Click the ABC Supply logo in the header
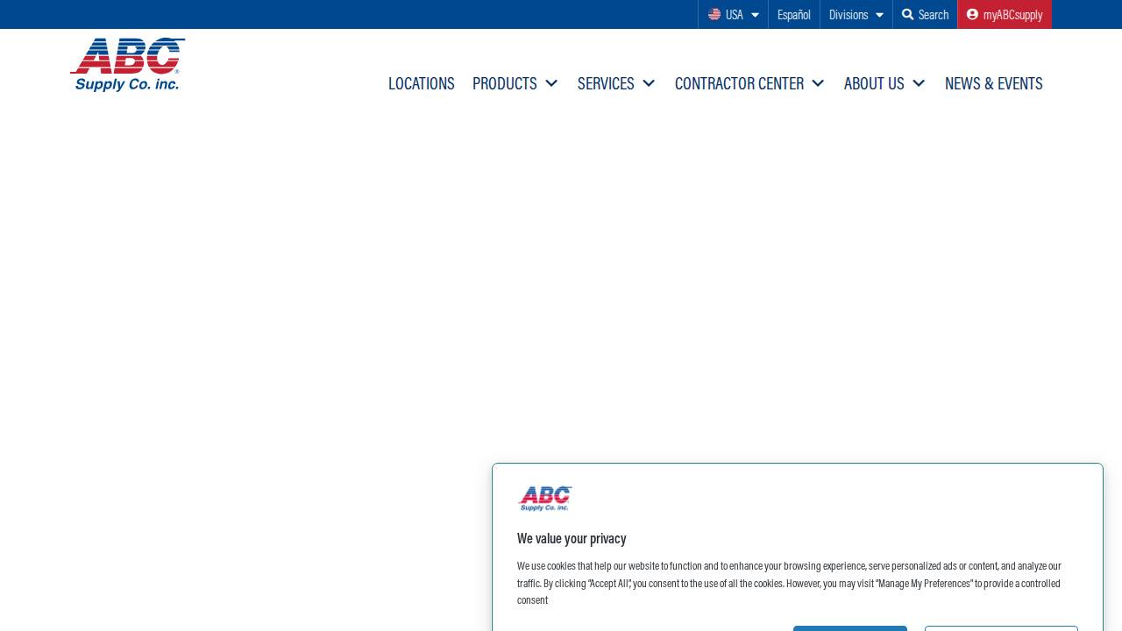Screen dimensions: 1122x631 tap(128, 64)
